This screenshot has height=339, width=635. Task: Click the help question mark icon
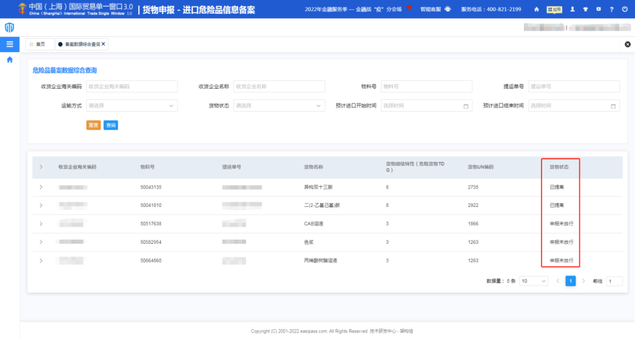(611, 9)
